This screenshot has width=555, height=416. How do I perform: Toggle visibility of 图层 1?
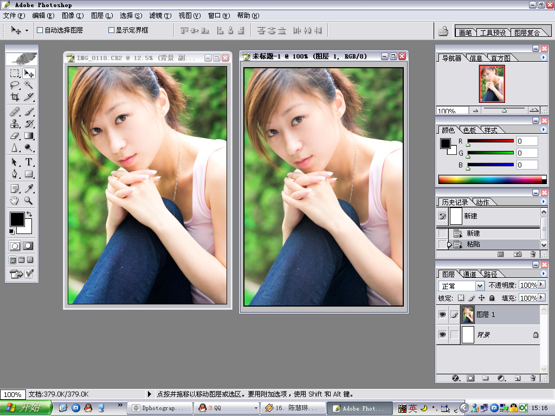(x=442, y=315)
